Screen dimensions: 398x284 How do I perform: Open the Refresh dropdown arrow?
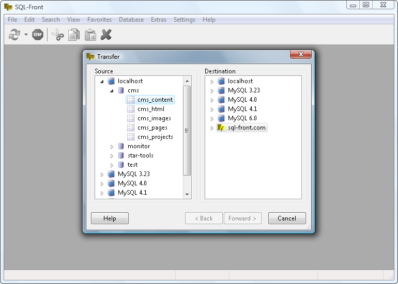click(x=26, y=35)
